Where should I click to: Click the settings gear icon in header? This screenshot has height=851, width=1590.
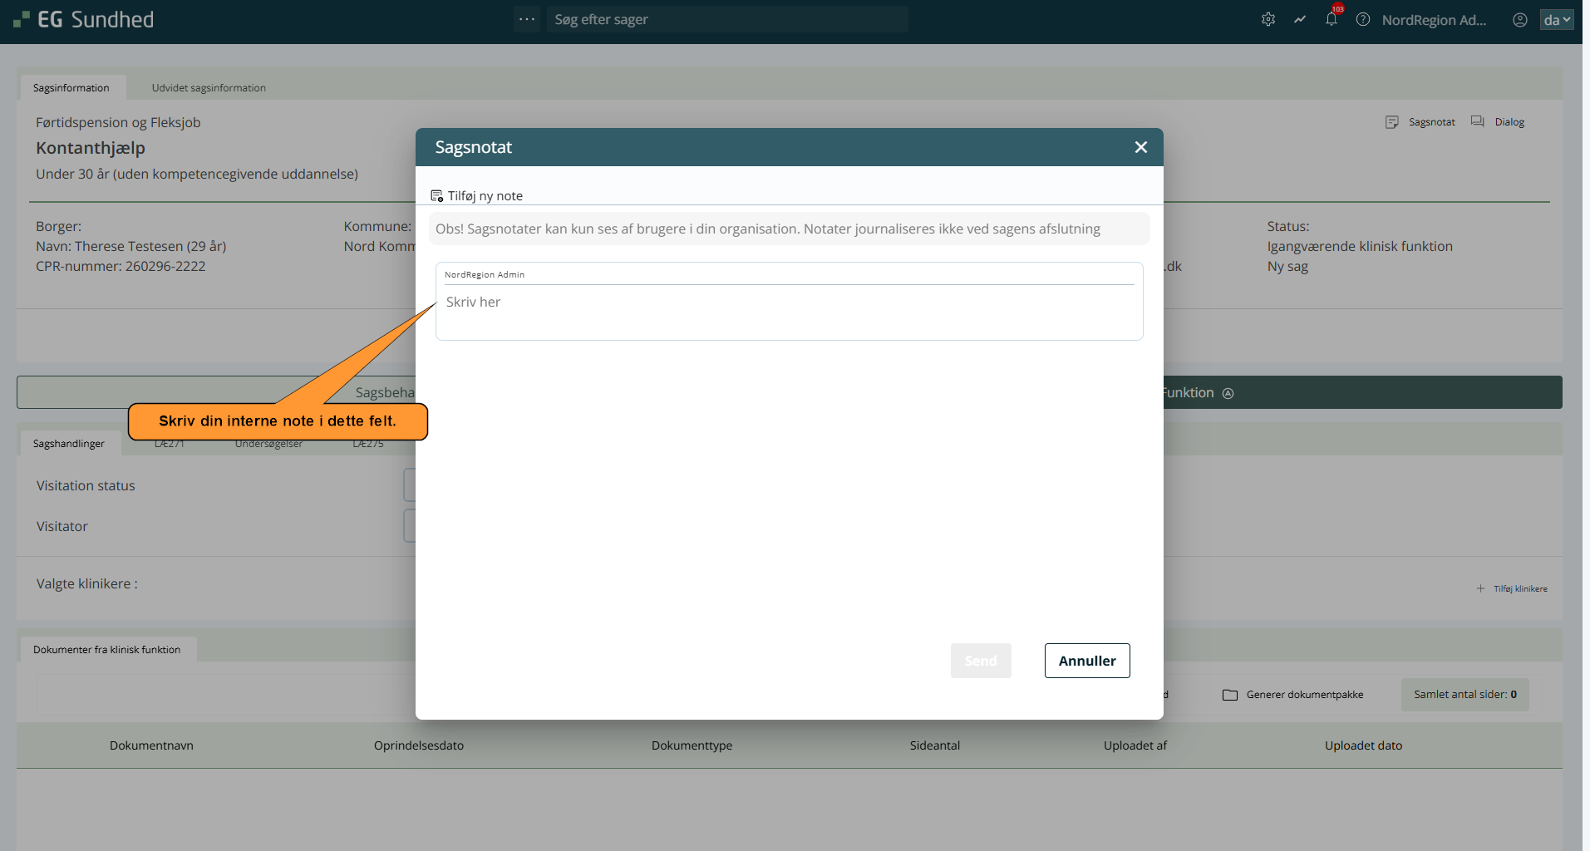pos(1268,20)
